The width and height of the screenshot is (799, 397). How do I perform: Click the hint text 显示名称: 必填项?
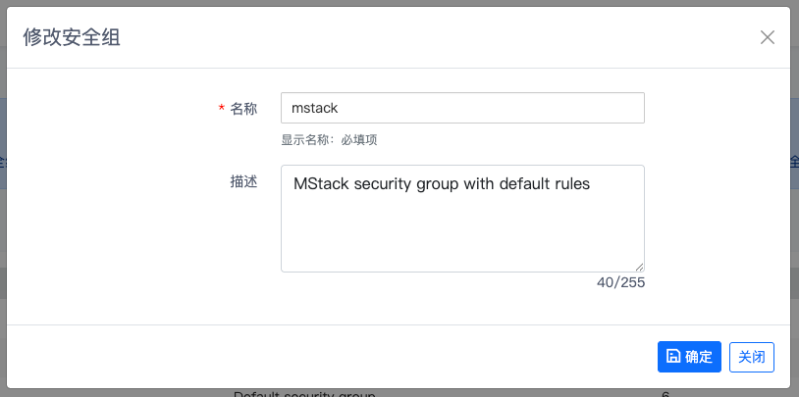point(329,140)
